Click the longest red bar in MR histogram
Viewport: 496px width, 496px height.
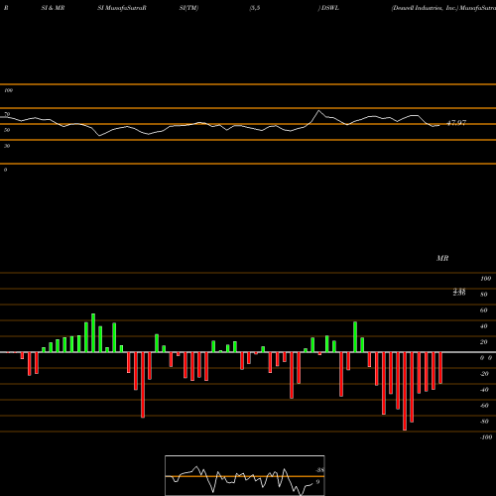[x=405, y=391]
